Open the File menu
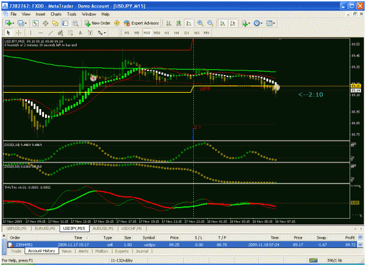366x265 pixels. (x=13, y=14)
